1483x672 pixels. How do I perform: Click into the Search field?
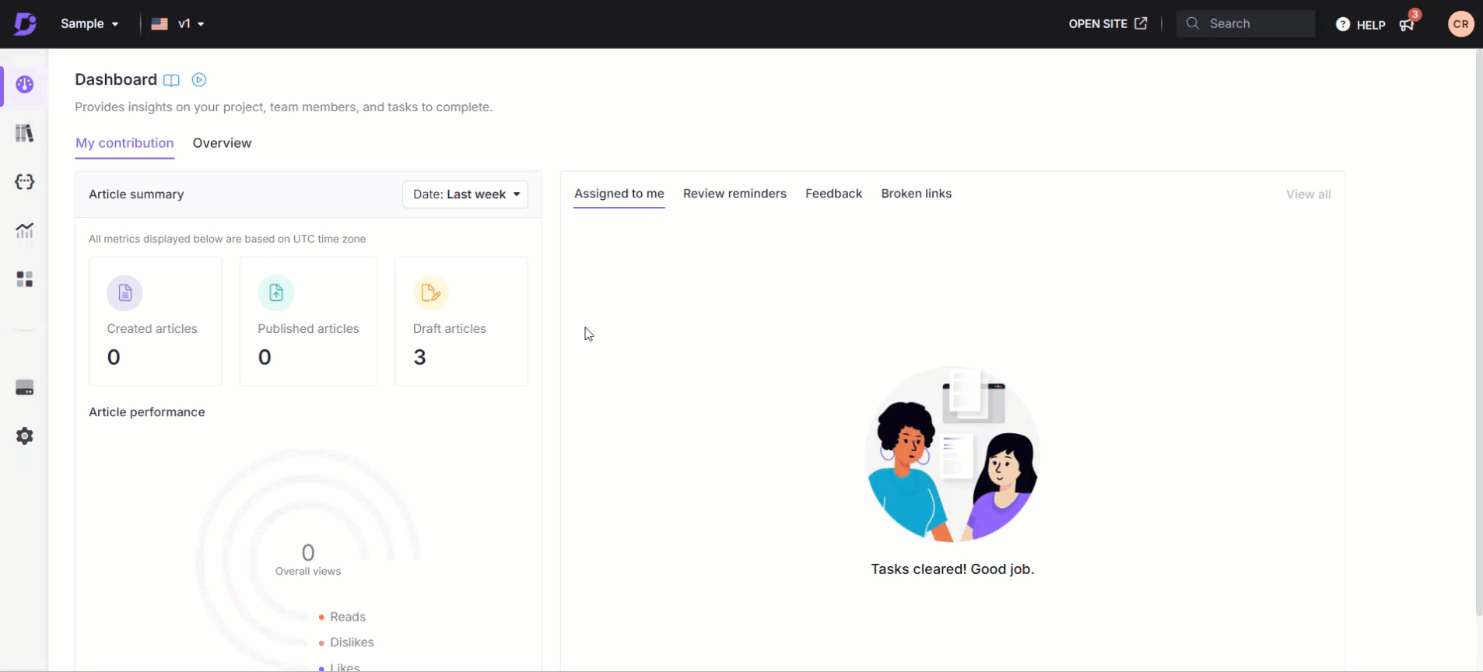click(x=1253, y=24)
